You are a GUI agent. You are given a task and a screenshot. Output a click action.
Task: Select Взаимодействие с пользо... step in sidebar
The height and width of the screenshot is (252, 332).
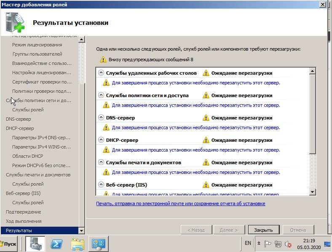click(42, 63)
